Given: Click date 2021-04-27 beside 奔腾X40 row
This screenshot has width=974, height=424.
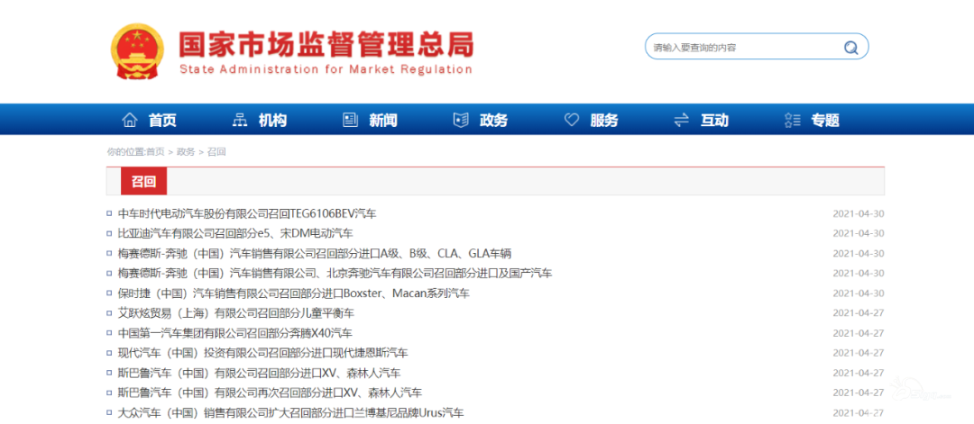Looking at the screenshot, I should (859, 333).
